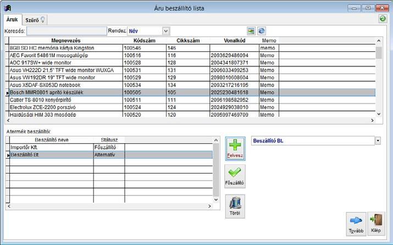The image size is (393, 245).
Task: Delete supplier using Töröl trash button
Action: [235, 206]
